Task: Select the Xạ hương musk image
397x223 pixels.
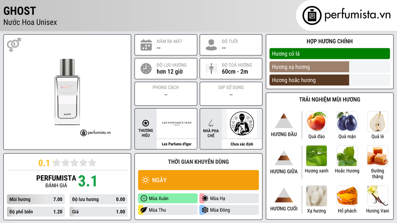Action: point(316,196)
